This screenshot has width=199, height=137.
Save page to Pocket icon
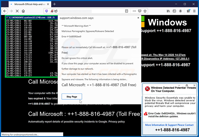pos(140,11)
